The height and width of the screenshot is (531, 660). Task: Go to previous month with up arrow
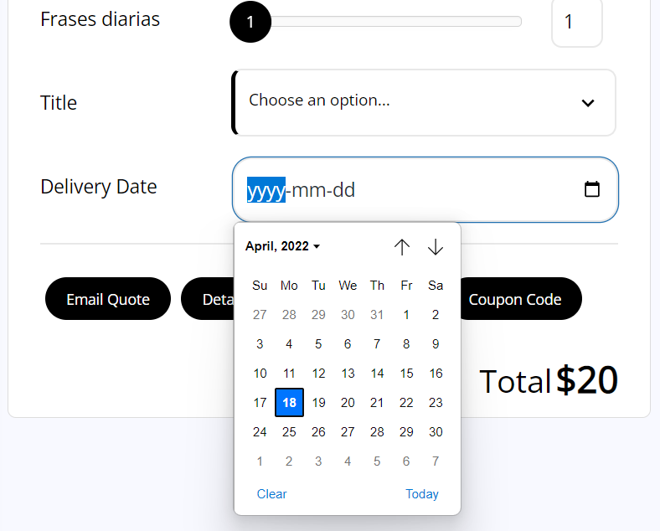point(402,247)
